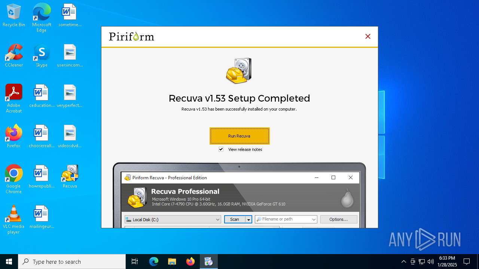Screen dimensions: 479x269
Task: Click the Scan button in preview image
Action: pos(235,219)
